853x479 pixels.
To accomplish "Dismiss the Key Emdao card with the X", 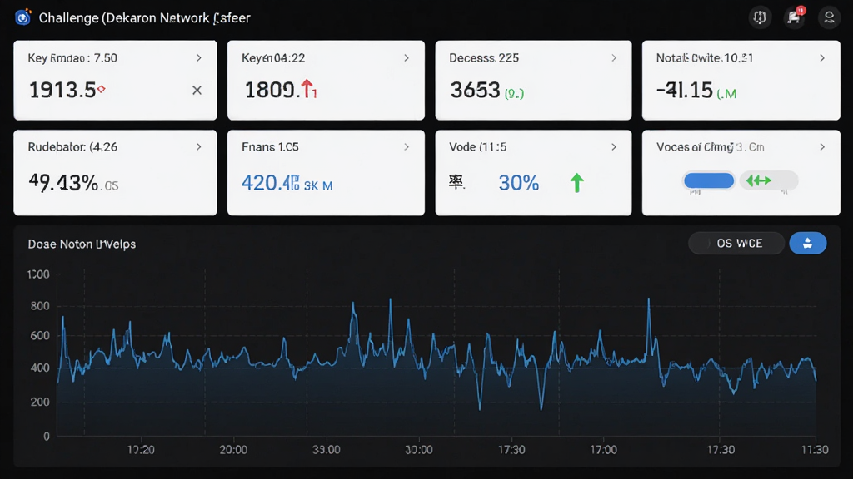I will tap(197, 90).
